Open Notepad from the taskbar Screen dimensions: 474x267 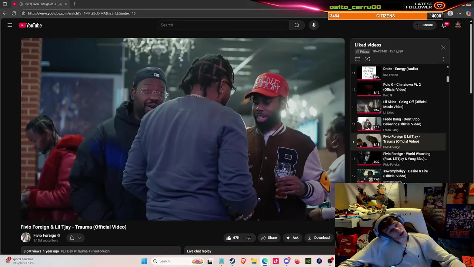point(221,261)
